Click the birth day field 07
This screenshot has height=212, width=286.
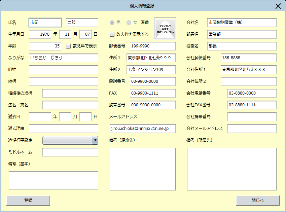click(x=85, y=34)
